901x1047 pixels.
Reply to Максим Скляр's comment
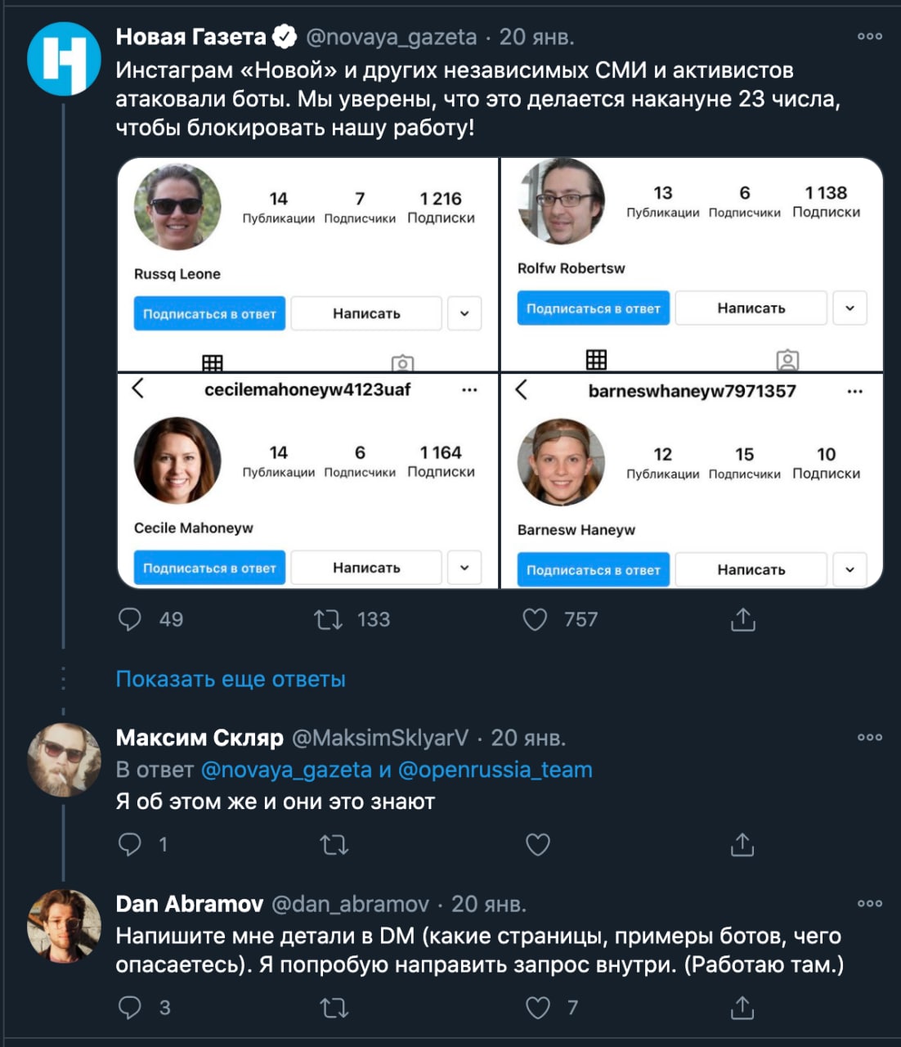pos(130,844)
